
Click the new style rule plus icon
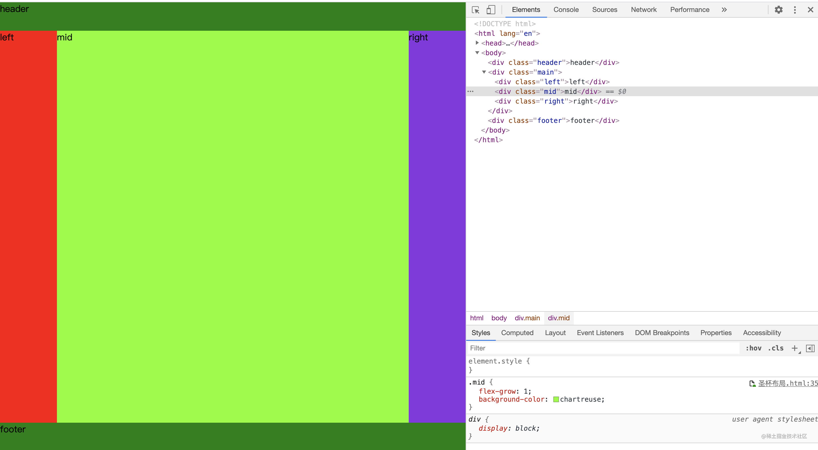pos(794,348)
